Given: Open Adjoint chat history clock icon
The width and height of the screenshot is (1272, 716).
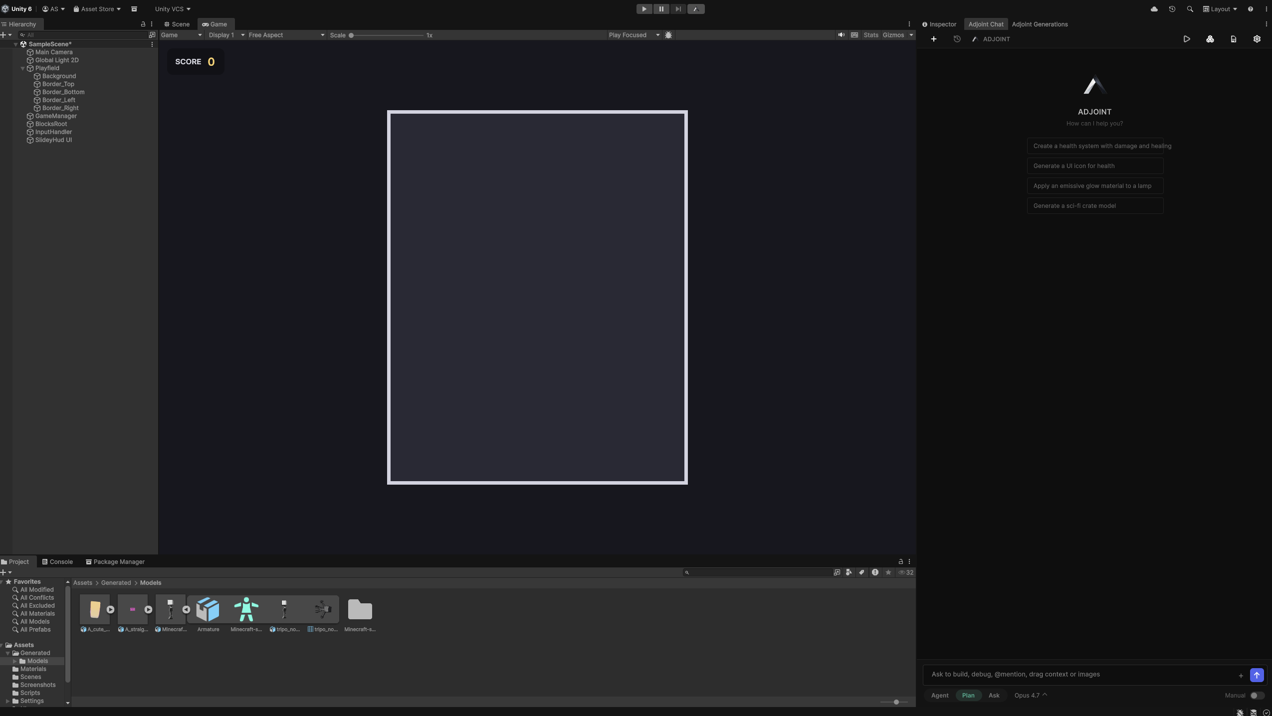Looking at the screenshot, I should (957, 39).
